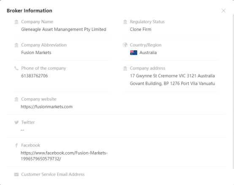Image resolution: width=234 pixels, height=185 pixels.
Task: Close the Broker Information dialog
Action: [x=223, y=11]
